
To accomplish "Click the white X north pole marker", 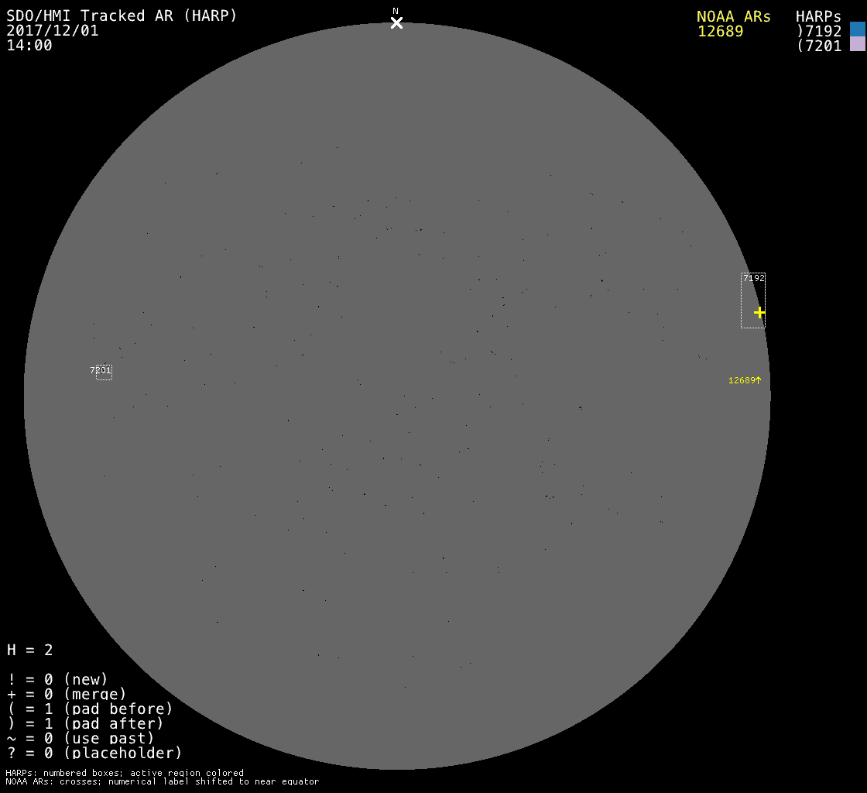I will click(x=396, y=23).
